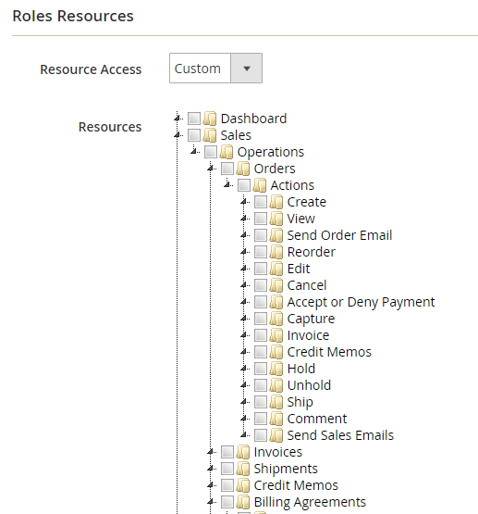
Task: Select the Accept or Deny Payment item
Action: coord(361,302)
